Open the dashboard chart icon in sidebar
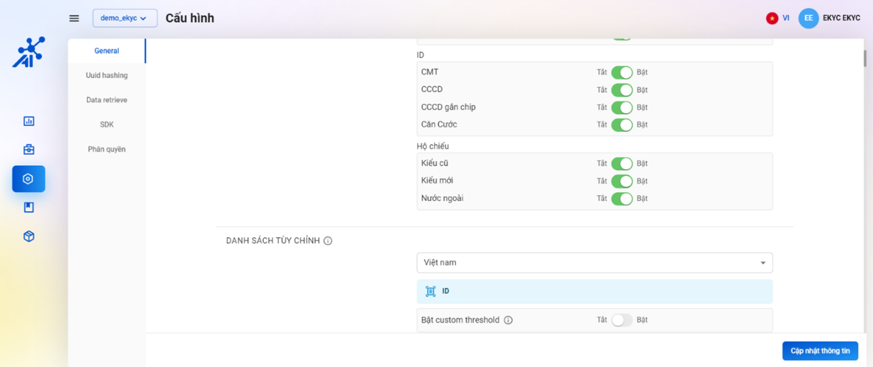The image size is (873, 367). coord(29,121)
